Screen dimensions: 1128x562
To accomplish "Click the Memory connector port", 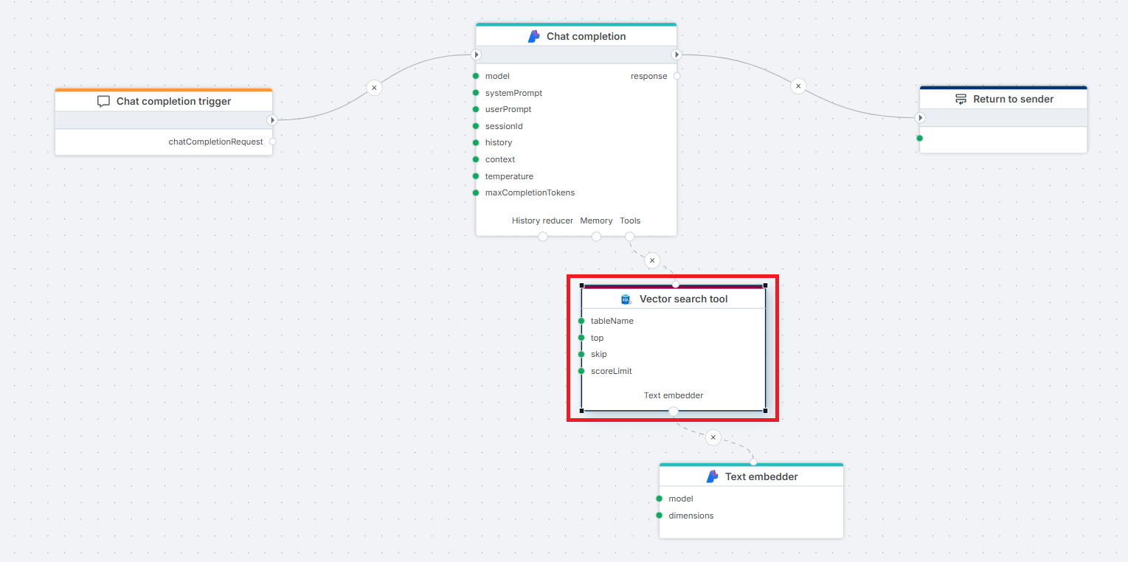I will coord(596,236).
